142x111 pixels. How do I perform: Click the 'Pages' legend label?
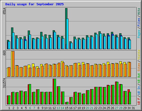pyautogui.click(x=139, y=34)
